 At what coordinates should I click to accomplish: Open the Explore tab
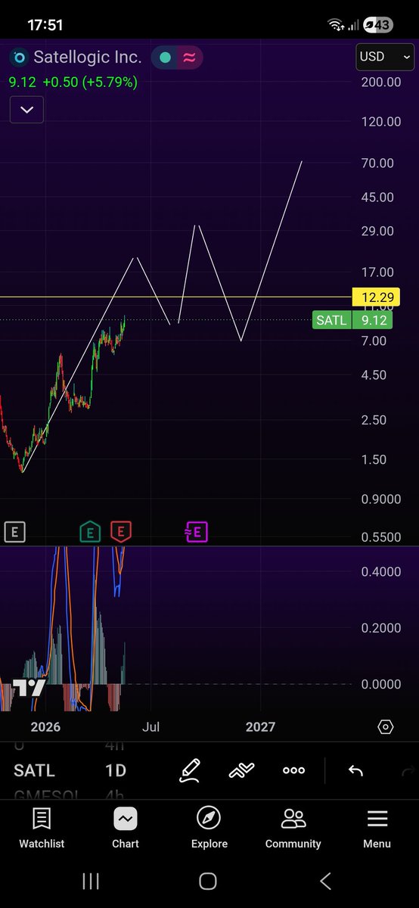pos(209,828)
